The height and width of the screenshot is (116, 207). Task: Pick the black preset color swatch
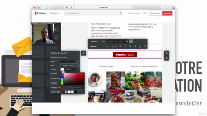[x=75, y=92]
